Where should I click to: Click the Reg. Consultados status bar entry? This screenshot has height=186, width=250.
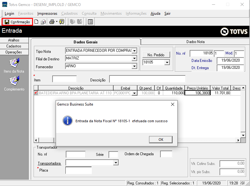(x=143, y=183)
